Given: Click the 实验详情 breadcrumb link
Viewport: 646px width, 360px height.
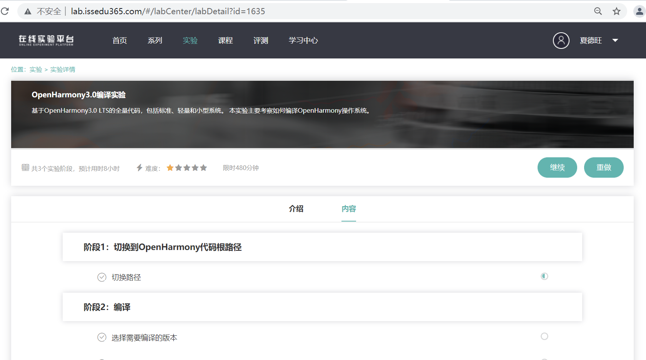Looking at the screenshot, I should 63,70.
